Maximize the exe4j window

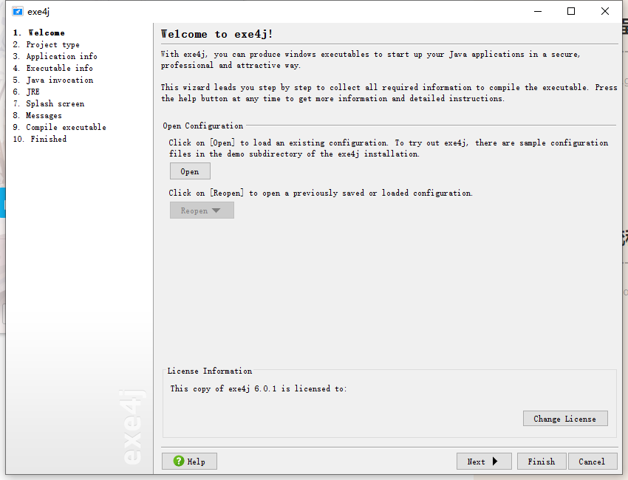[571, 11]
